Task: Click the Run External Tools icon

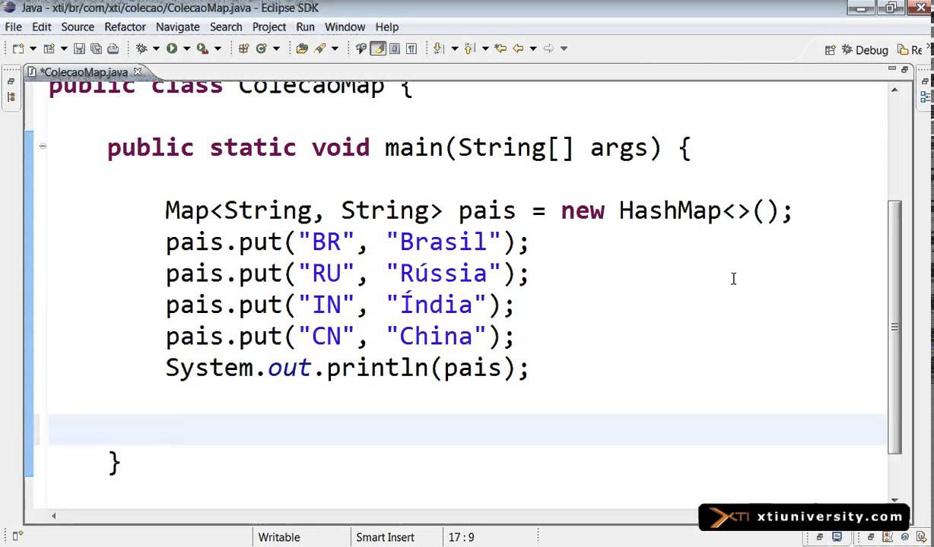Action: [202, 49]
